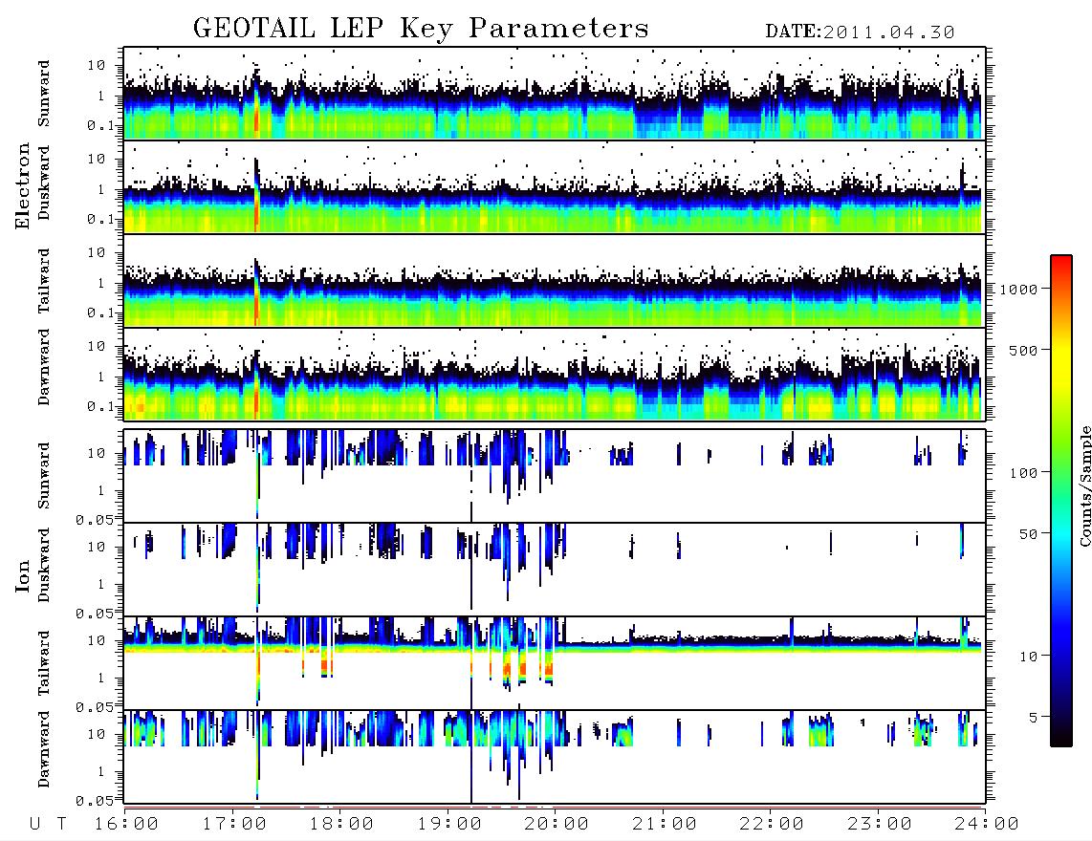Click the 500 value on the colorbar scale

click(1024, 350)
